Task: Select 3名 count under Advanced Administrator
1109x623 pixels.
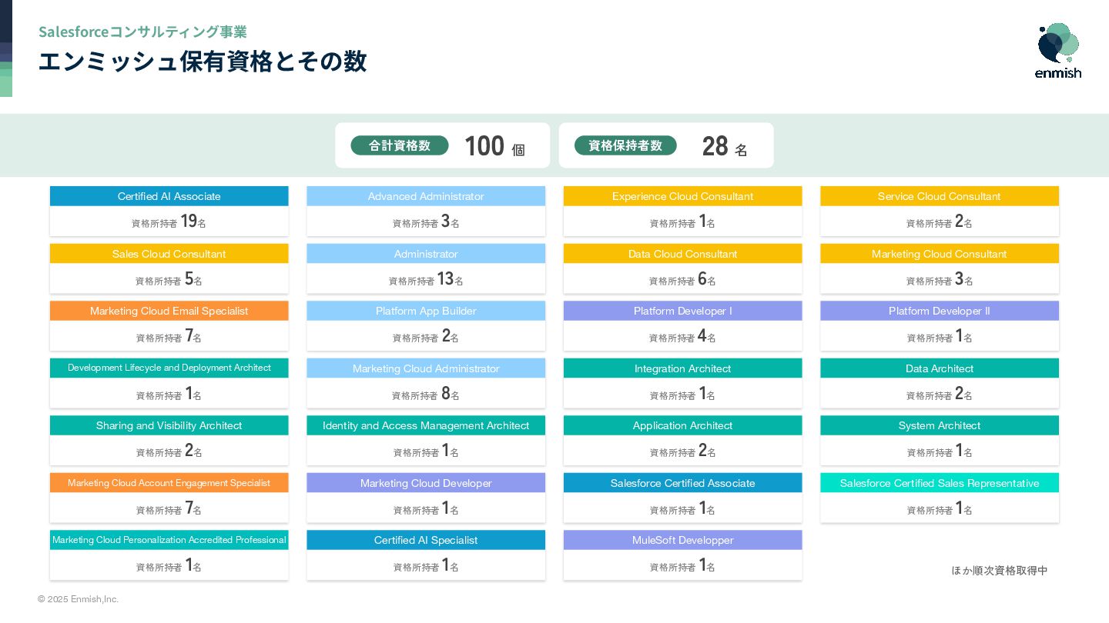Action: click(450, 222)
